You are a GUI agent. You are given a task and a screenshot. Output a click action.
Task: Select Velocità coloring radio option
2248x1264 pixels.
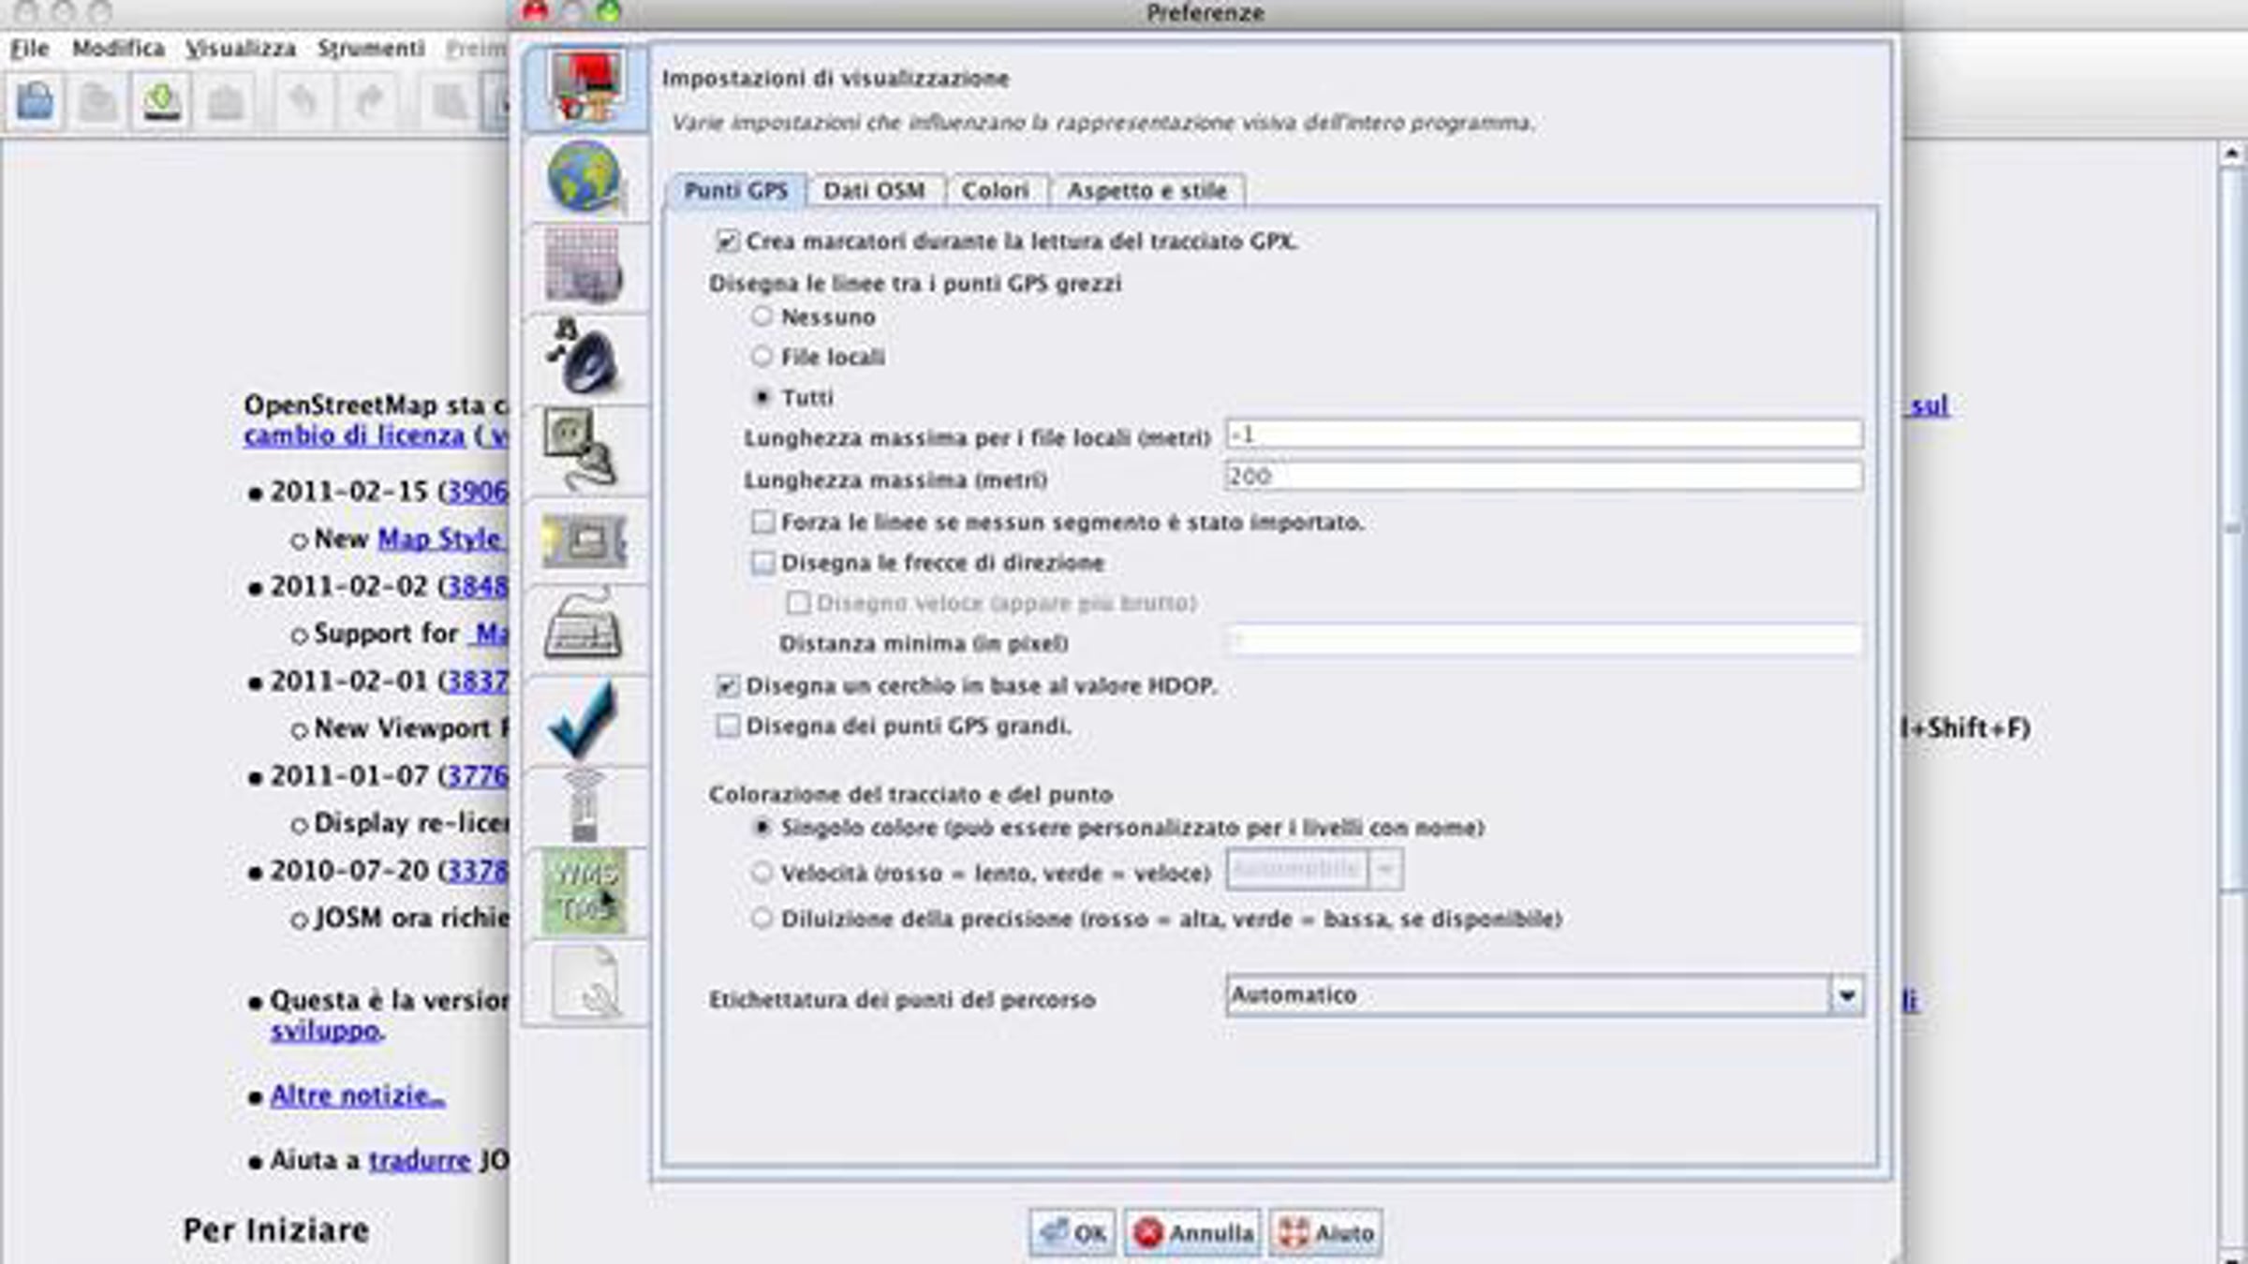tap(762, 873)
